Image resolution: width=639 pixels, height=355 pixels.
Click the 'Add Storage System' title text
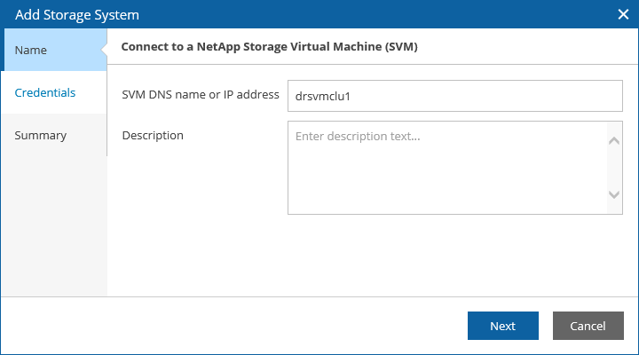tap(77, 15)
